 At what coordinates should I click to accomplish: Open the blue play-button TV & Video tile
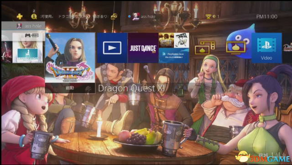click(112, 48)
